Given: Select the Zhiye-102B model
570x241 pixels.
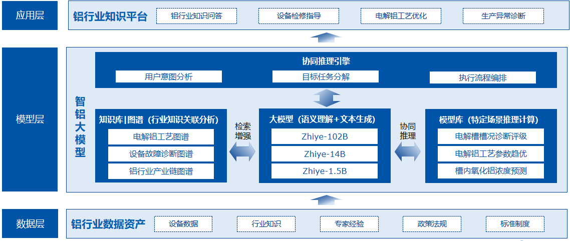Looking at the screenshot, I should click(x=325, y=136).
